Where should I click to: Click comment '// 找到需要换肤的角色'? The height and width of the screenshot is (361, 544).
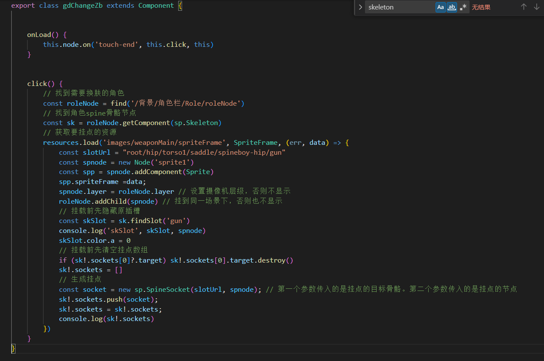(x=83, y=93)
